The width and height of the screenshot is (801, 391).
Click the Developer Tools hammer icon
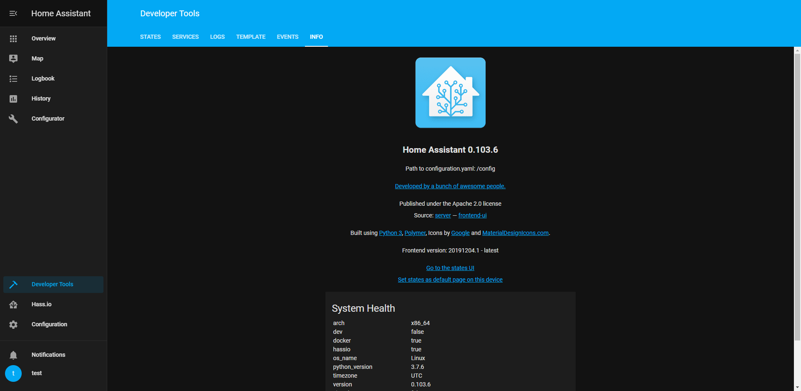pyautogui.click(x=13, y=284)
